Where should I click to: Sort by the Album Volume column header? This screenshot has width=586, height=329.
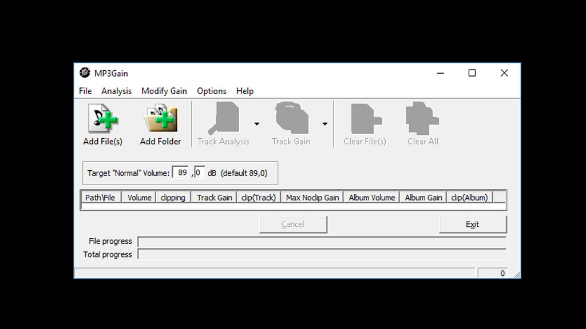(x=371, y=197)
